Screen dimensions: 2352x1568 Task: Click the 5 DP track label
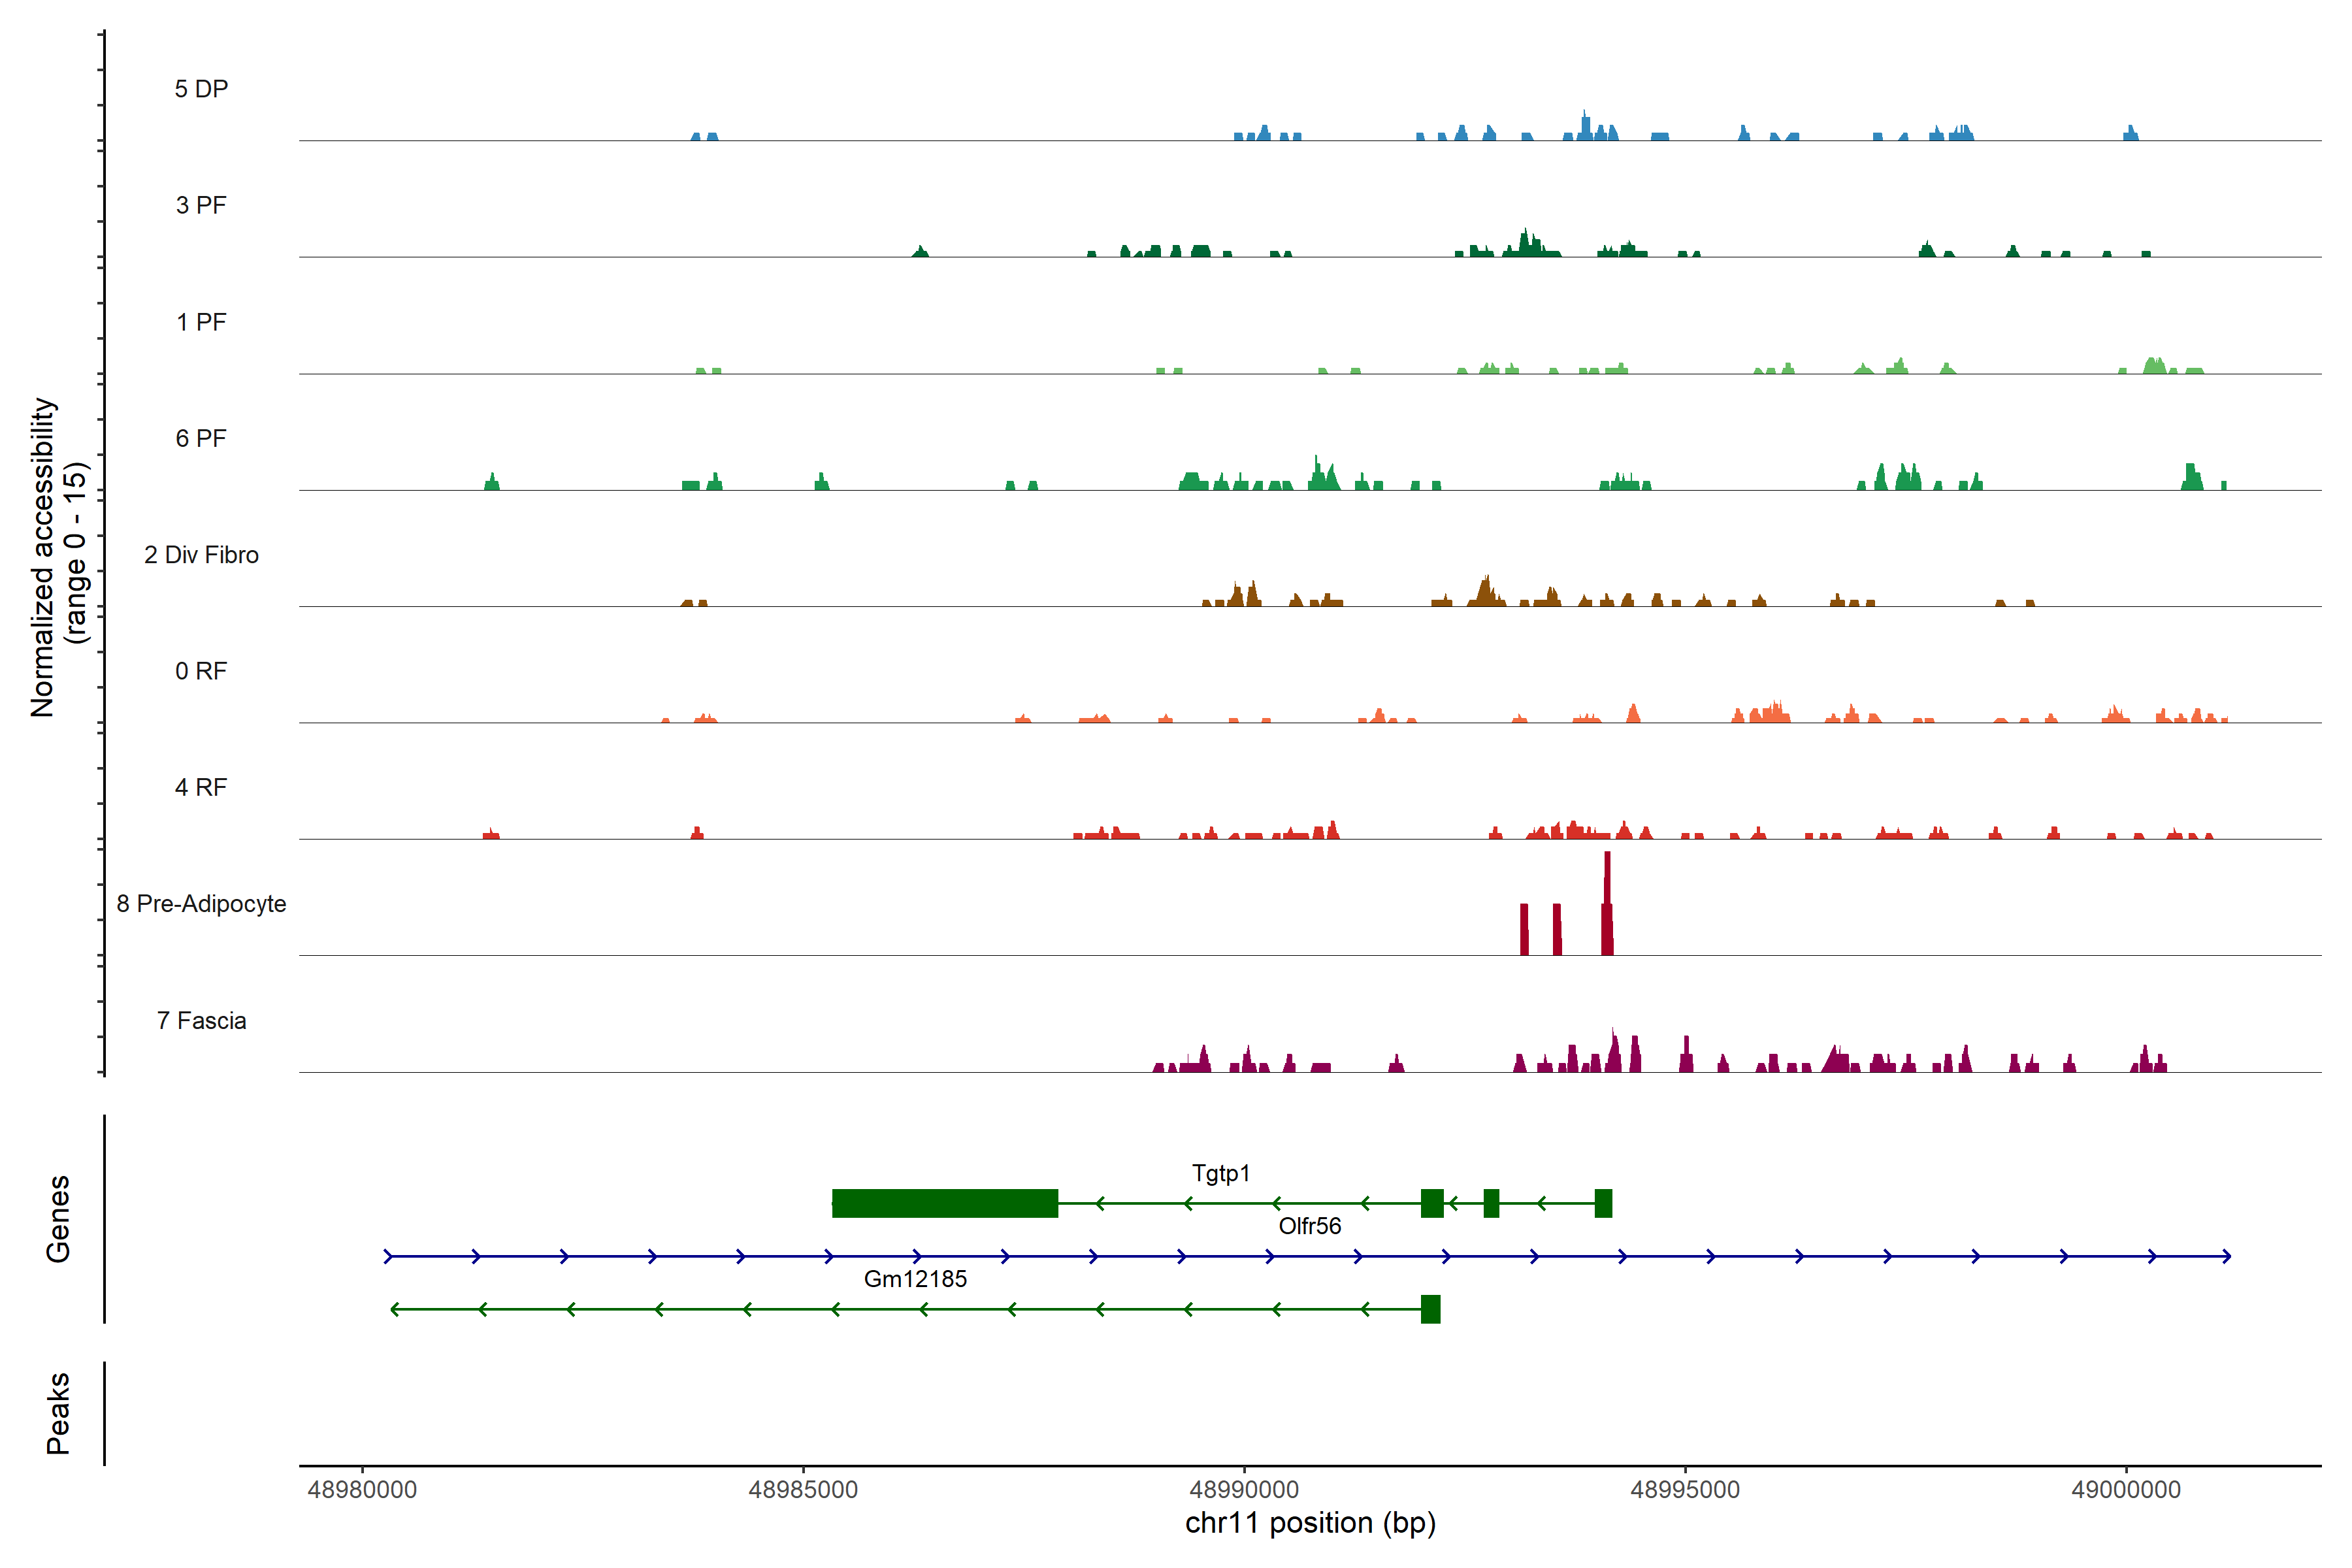click(x=201, y=89)
